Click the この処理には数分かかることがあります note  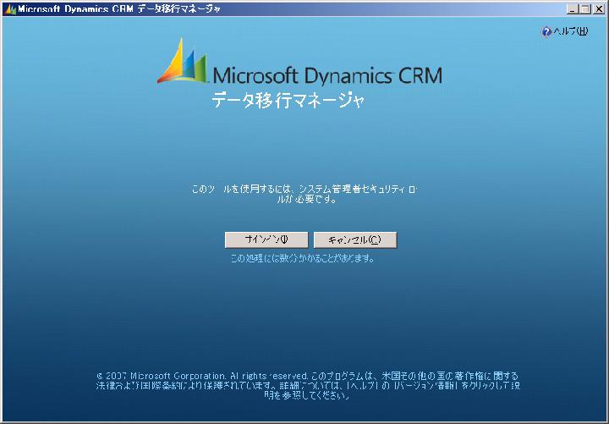click(303, 258)
